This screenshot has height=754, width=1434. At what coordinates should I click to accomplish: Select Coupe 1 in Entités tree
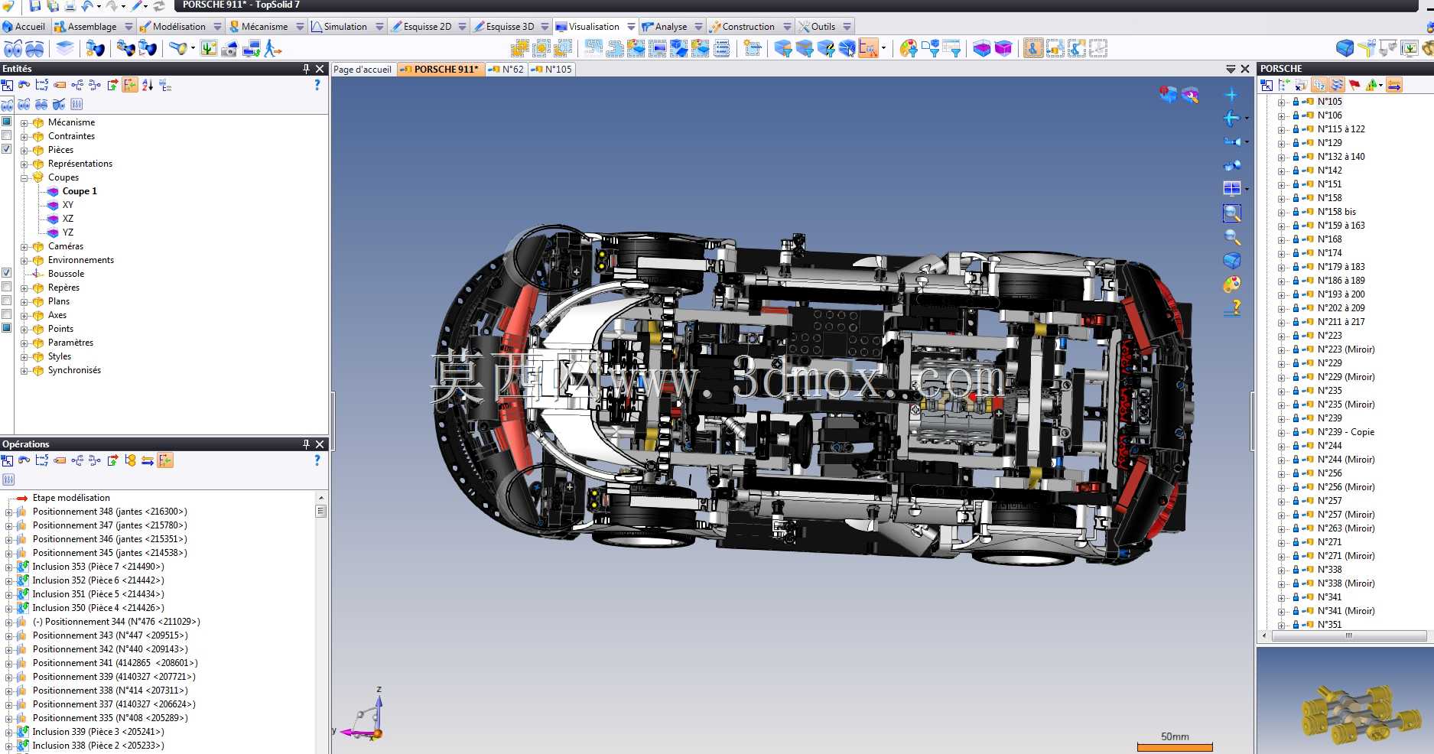80,191
